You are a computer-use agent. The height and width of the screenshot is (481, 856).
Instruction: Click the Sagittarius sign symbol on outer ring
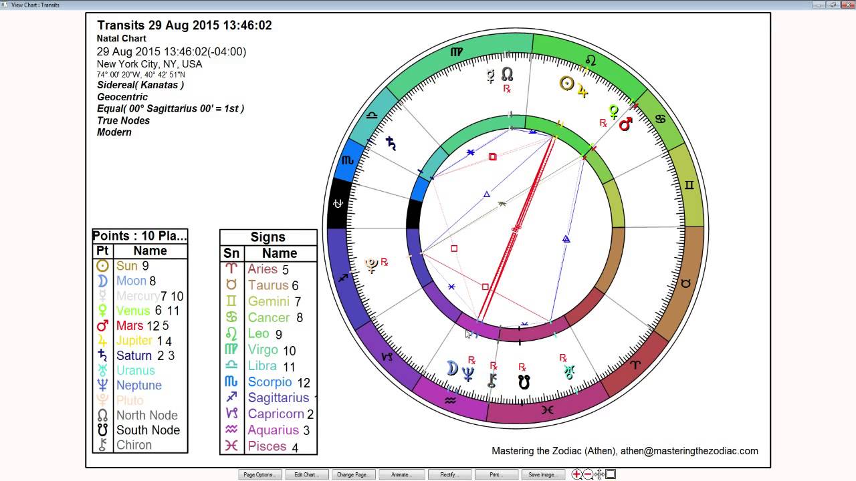(343, 277)
